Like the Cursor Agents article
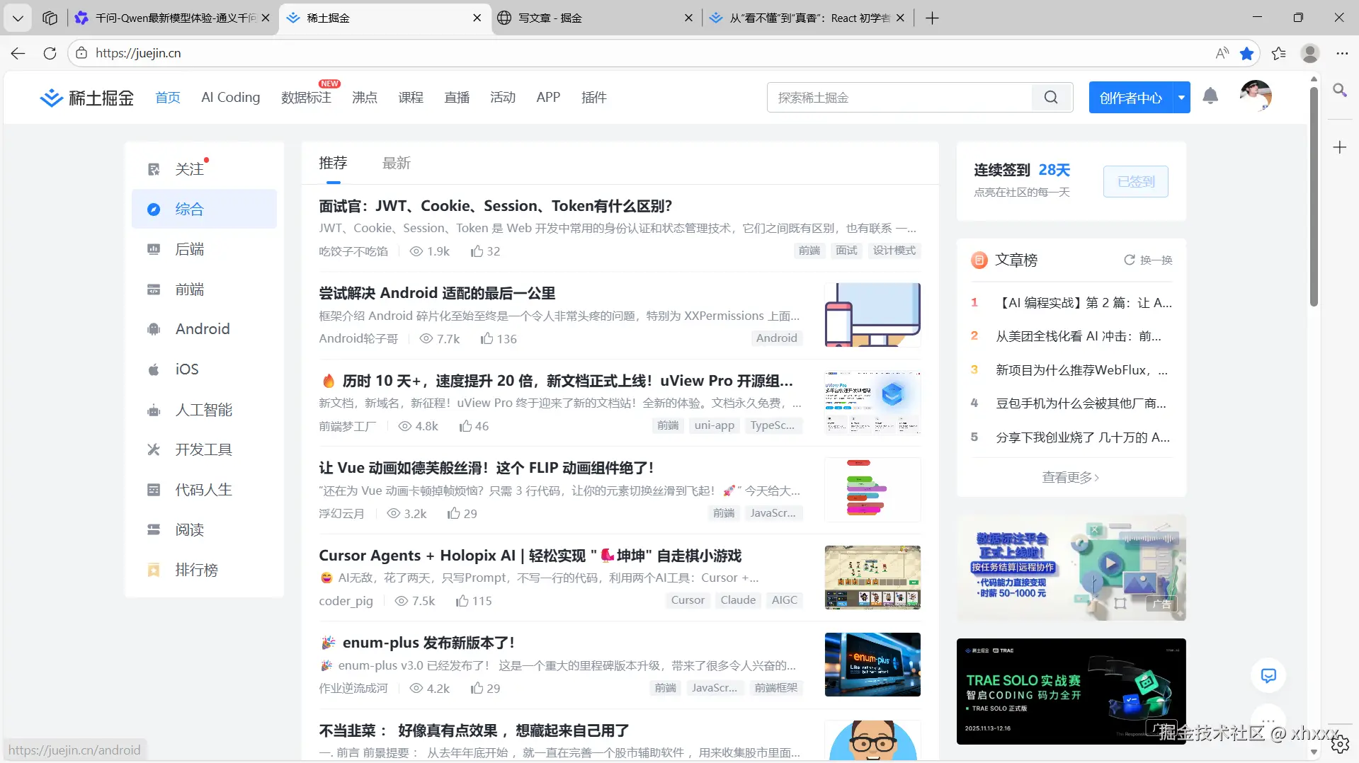 (474, 601)
